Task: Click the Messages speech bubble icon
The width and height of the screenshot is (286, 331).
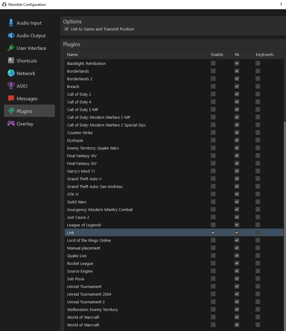Action: 11,98
